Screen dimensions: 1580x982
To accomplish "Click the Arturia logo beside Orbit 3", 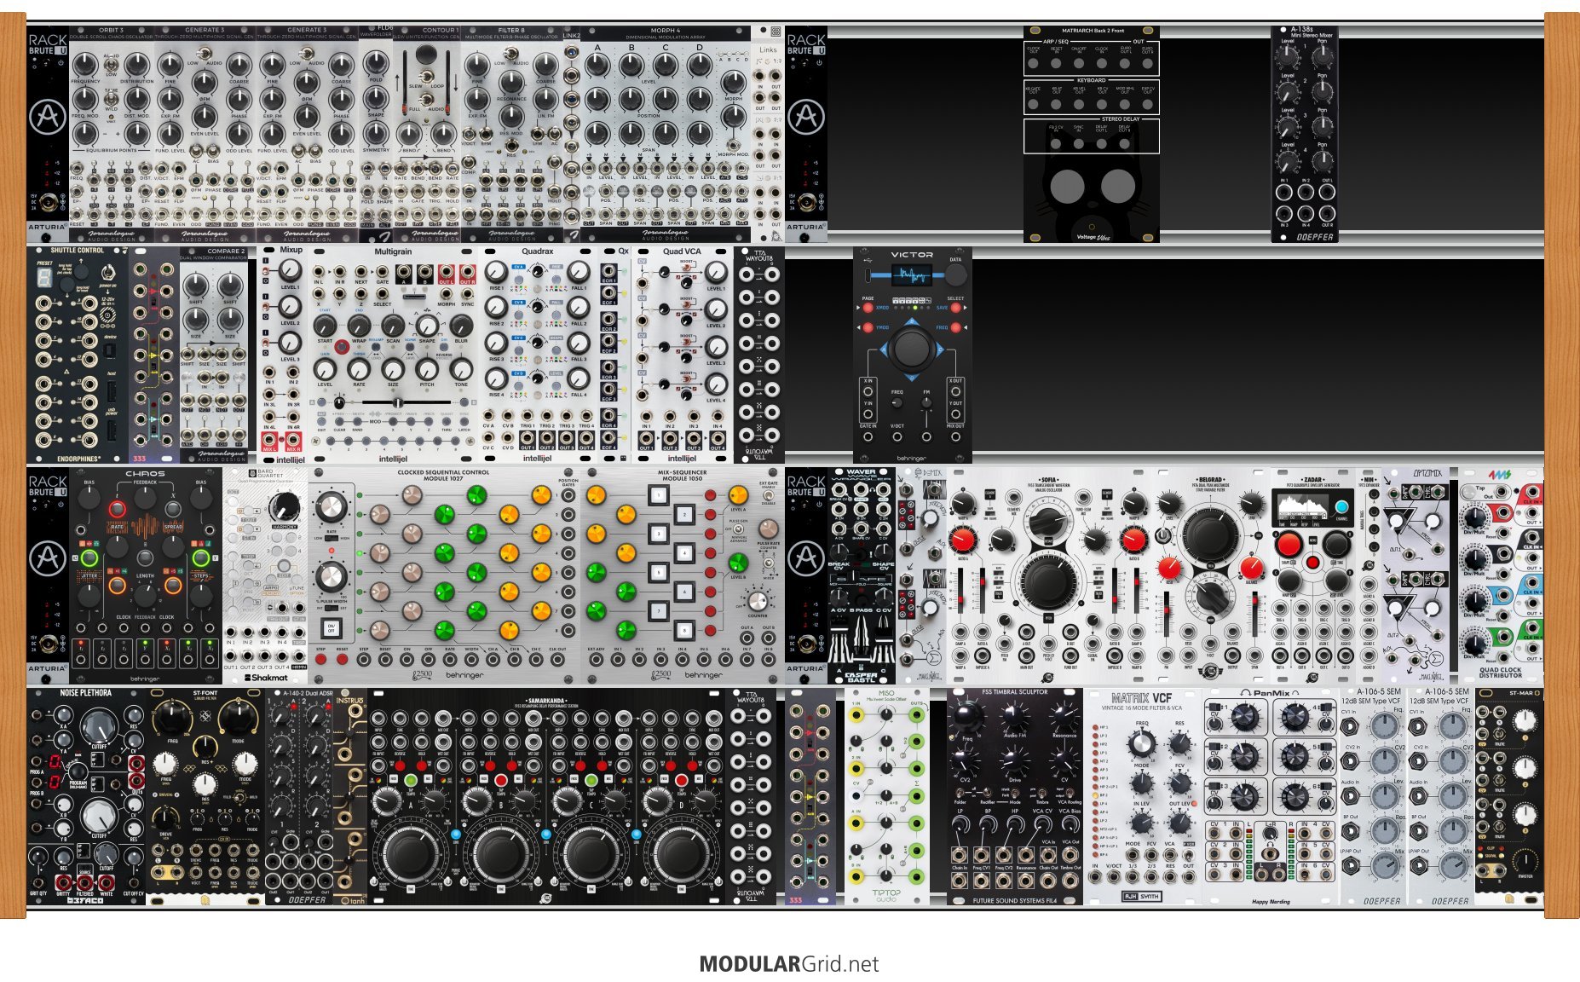I will [x=48, y=117].
